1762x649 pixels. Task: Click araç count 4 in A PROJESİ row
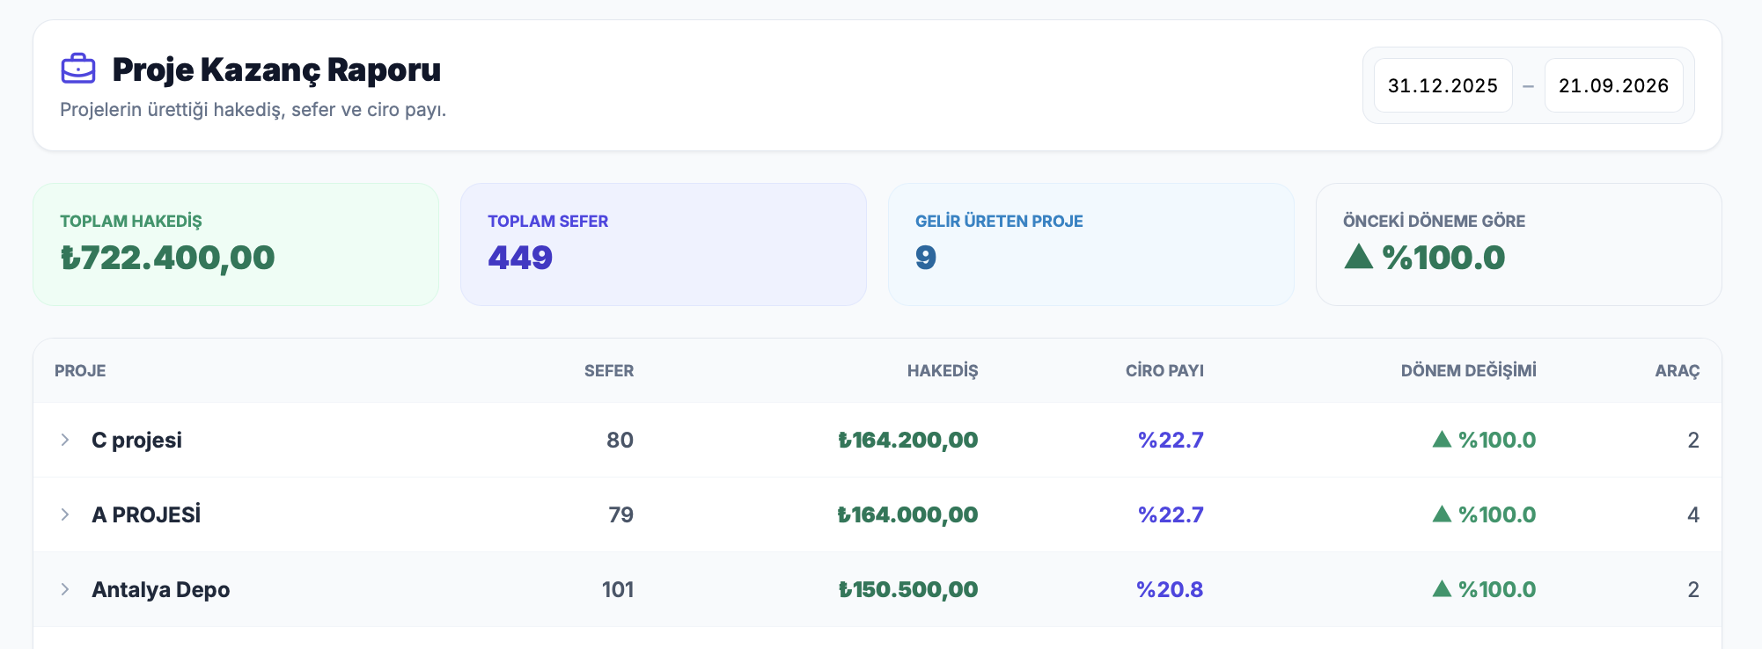[x=1693, y=514]
